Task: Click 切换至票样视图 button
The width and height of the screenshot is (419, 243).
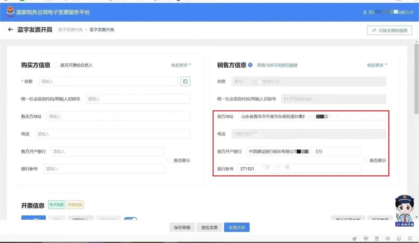Action: click(390, 31)
